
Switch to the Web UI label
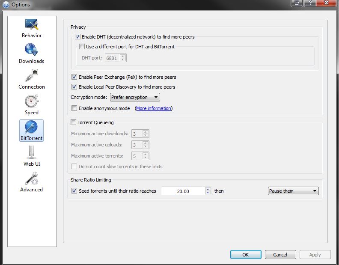(32, 164)
